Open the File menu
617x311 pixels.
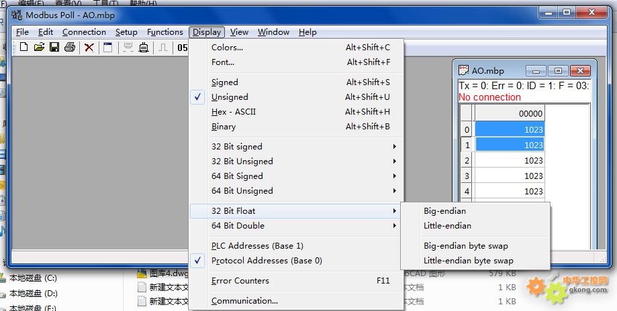pyautogui.click(x=22, y=32)
